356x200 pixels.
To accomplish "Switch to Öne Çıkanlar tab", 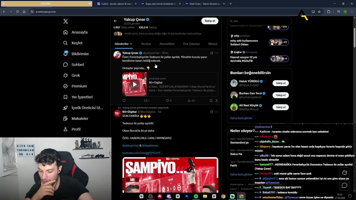I will (x=191, y=44).
